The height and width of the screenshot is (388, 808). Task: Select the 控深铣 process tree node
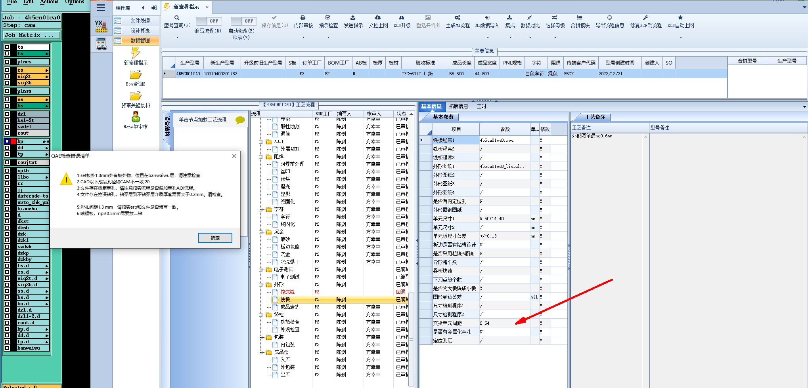coord(287,292)
